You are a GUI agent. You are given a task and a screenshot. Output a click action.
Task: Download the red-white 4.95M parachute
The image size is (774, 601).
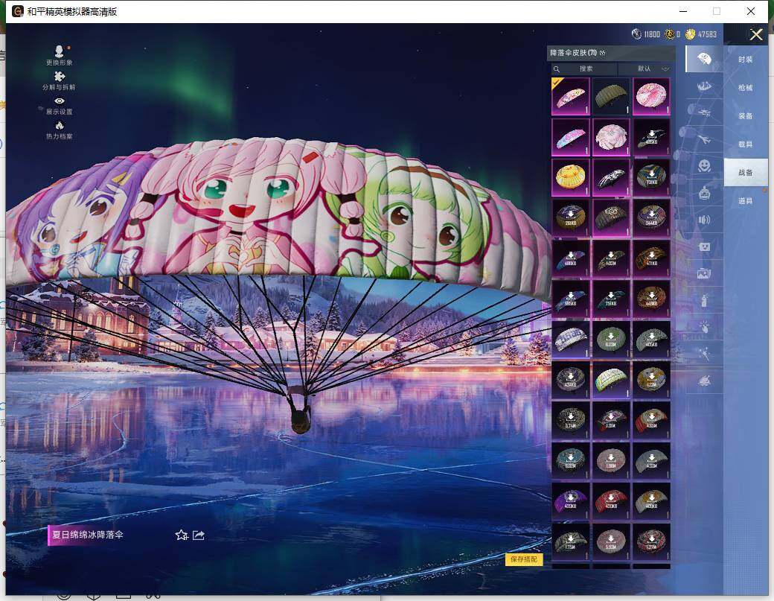[651, 420]
